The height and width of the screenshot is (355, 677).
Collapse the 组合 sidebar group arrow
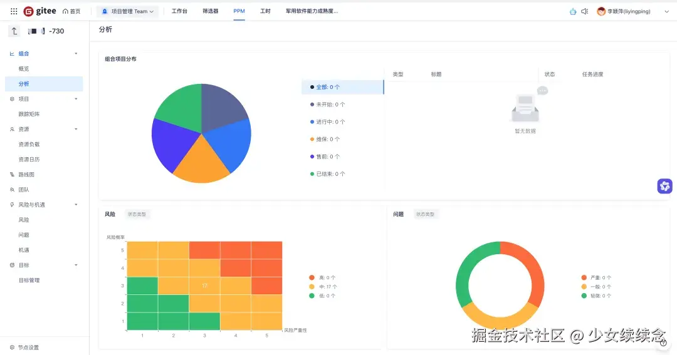click(x=76, y=53)
